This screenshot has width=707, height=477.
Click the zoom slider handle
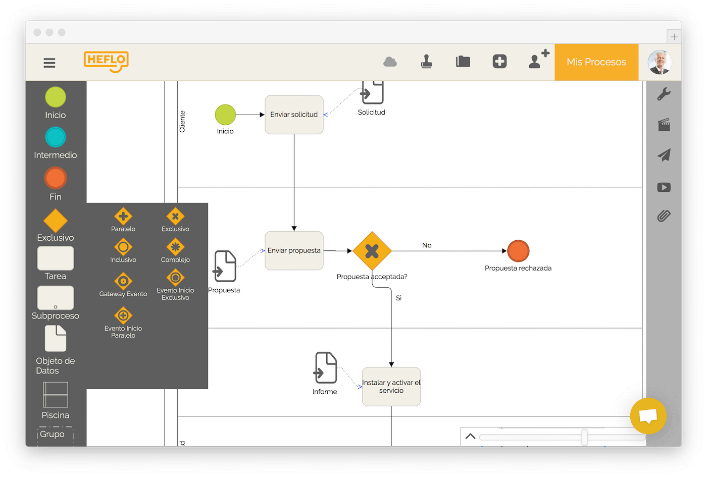pyautogui.click(x=584, y=437)
